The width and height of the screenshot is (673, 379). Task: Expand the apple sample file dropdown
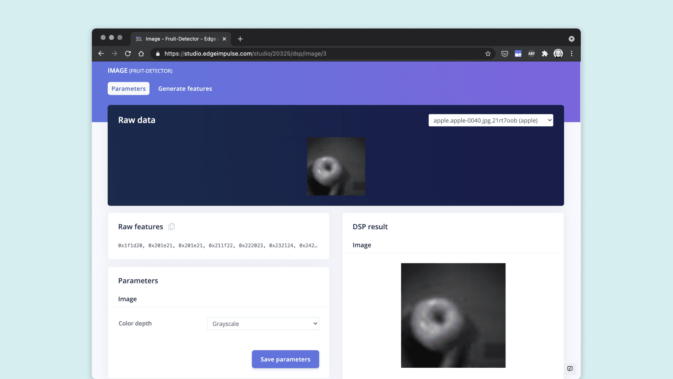pyautogui.click(x=491, y=120)
